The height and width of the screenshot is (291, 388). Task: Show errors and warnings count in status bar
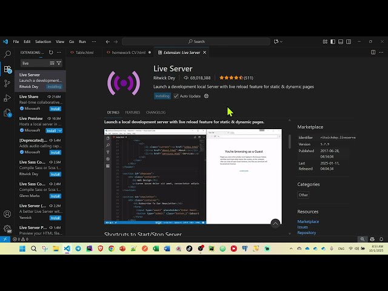click(x=21, y=239)
